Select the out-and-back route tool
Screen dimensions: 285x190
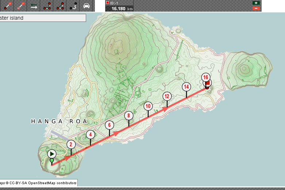coord(47,6)
